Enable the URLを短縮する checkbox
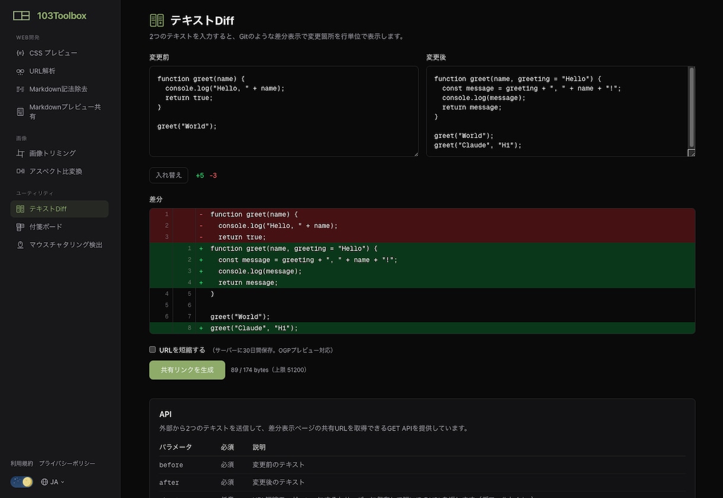 pyautogui.click(x=153, y=349)
